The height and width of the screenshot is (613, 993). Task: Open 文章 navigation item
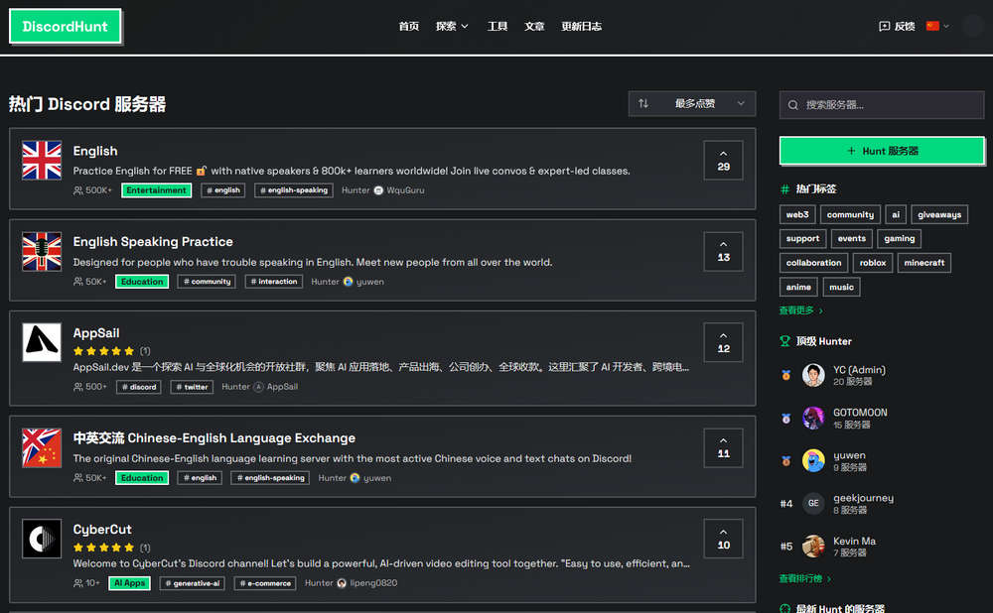point(534,26)
